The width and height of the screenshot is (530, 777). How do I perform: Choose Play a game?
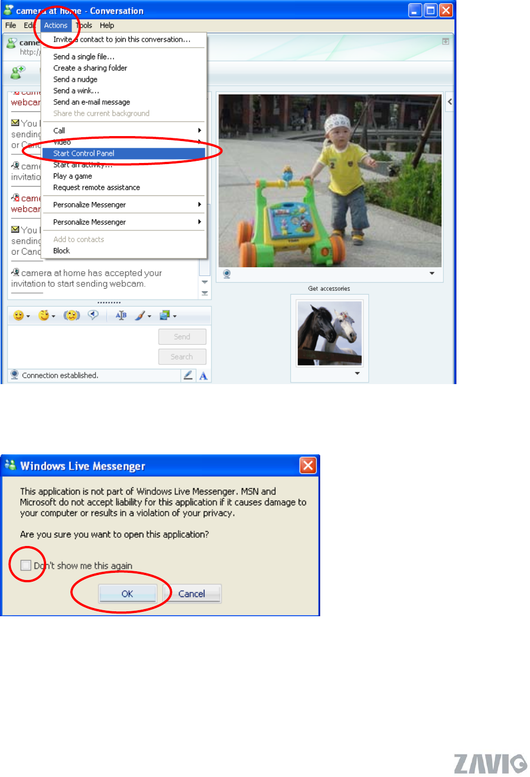[72, 176]
